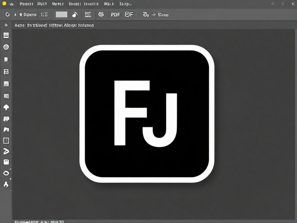
Task: Select the page-shaped tool in left toolbar
Action: click(x=6, y=59)
